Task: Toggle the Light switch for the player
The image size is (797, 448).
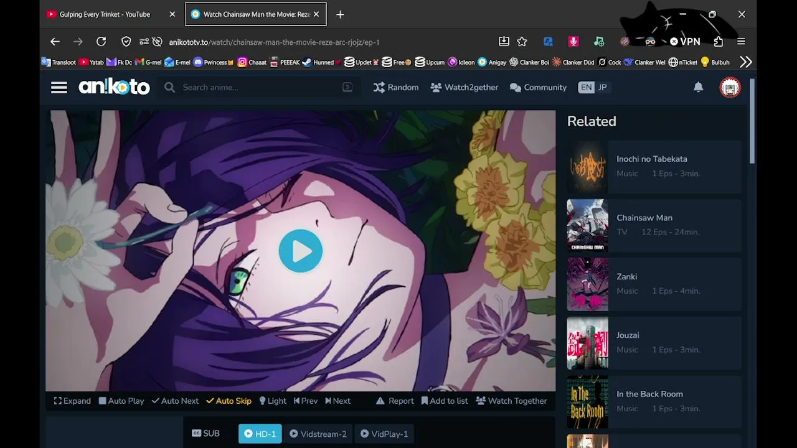Action: tap(273, 401)
